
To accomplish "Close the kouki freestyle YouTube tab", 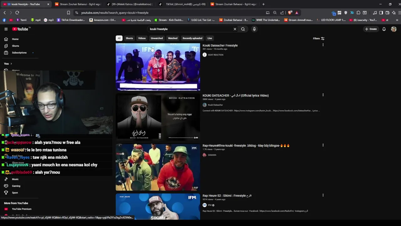I will 48,4.
